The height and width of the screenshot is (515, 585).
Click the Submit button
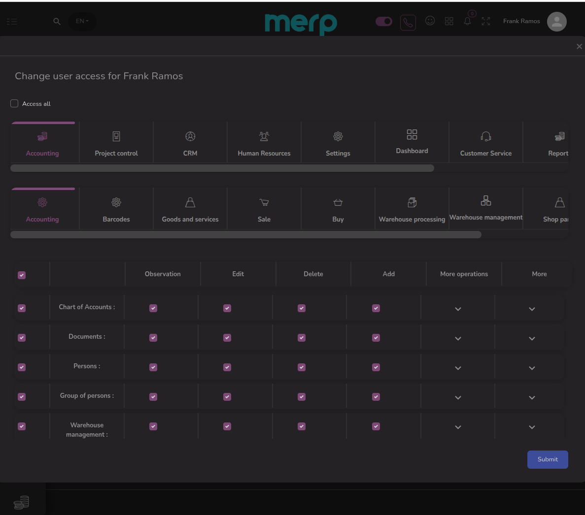pyautogui.click(x=548, y=459)
